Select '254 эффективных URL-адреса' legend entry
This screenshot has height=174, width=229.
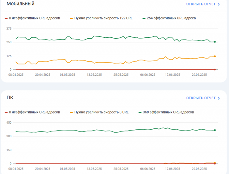click(171, 18)
